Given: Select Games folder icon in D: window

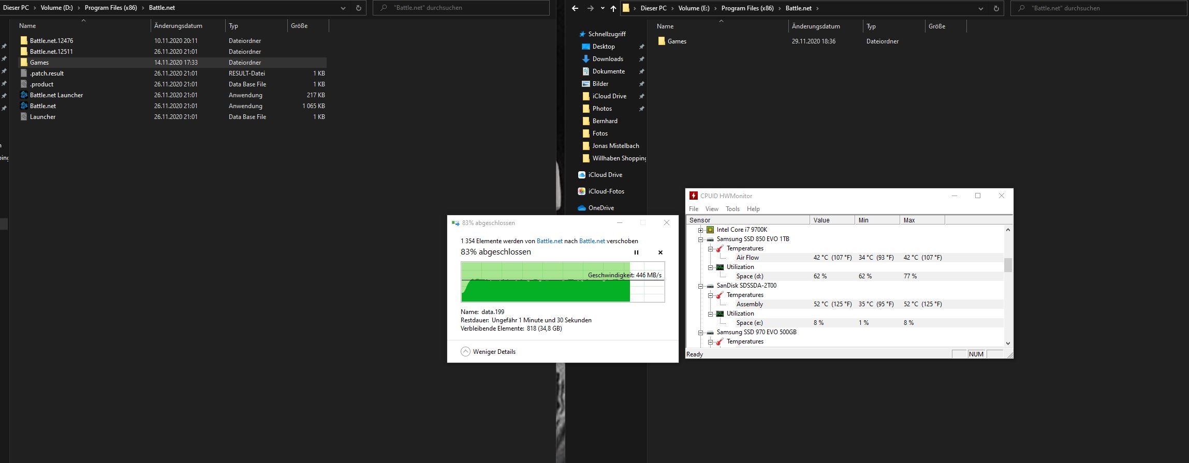Looking at the screenshot, I should coord(24,62).
